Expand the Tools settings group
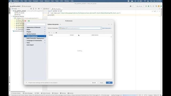This screenshot has width=171, height=96. click(26, 43)
